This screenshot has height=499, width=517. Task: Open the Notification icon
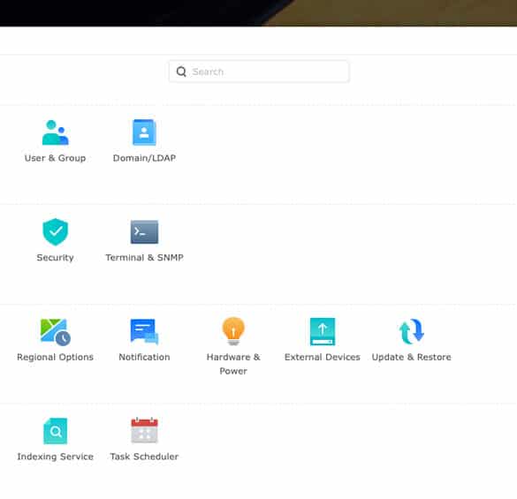[144, 331]
